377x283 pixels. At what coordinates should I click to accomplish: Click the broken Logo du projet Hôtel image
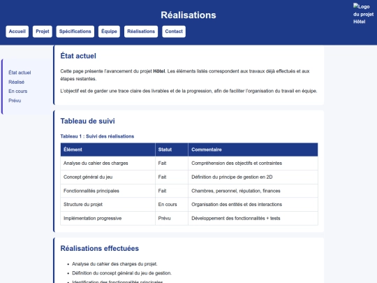coord(363,14)
